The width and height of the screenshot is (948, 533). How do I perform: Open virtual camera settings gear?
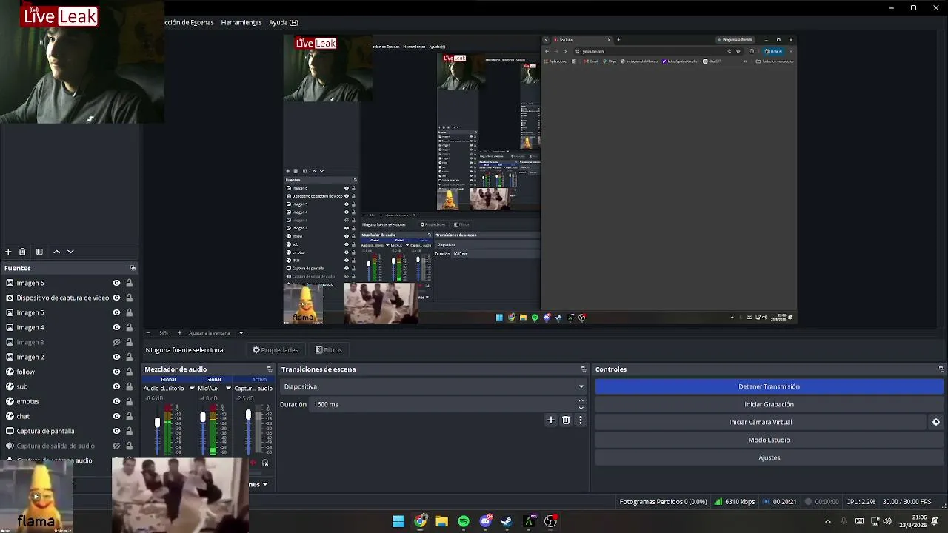pos(935,422)
